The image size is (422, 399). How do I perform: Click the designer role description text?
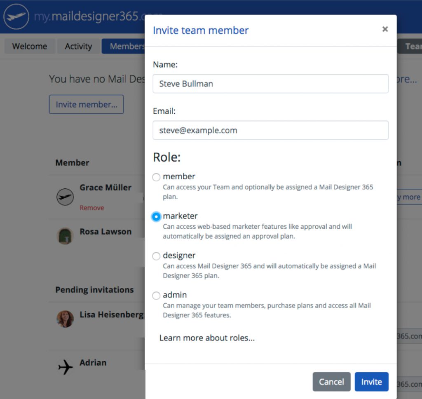(270, 271)
